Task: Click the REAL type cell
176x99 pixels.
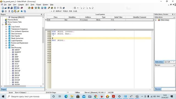Action: click(103, 20)
